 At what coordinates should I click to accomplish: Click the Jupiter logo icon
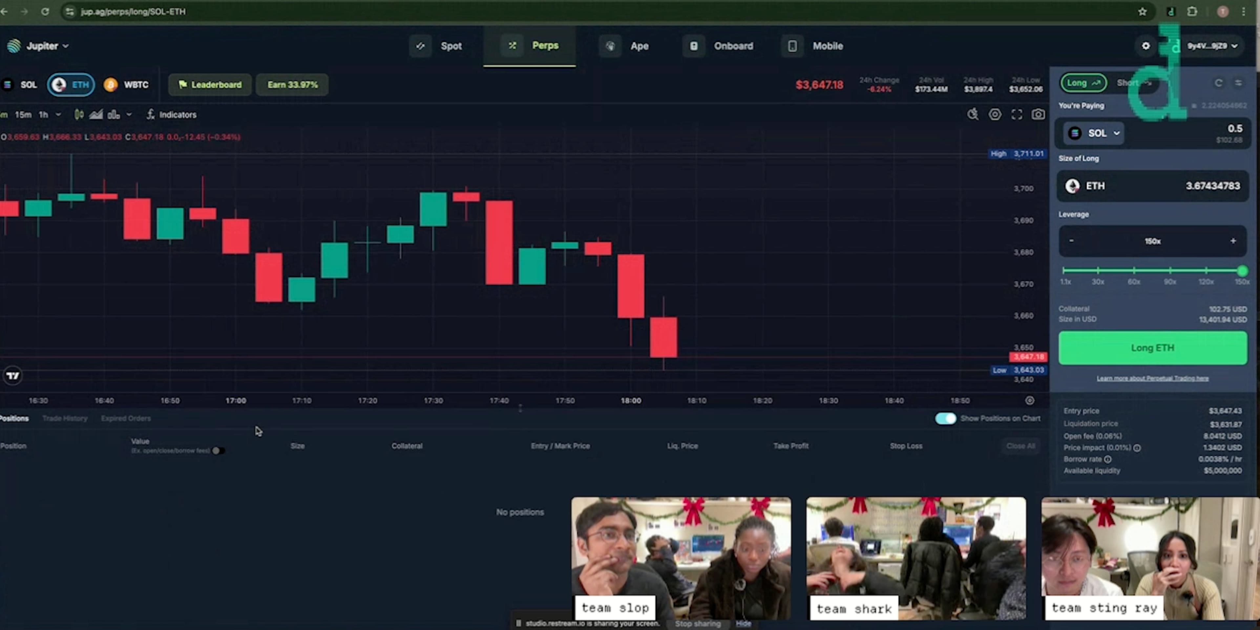coord(14,46)
